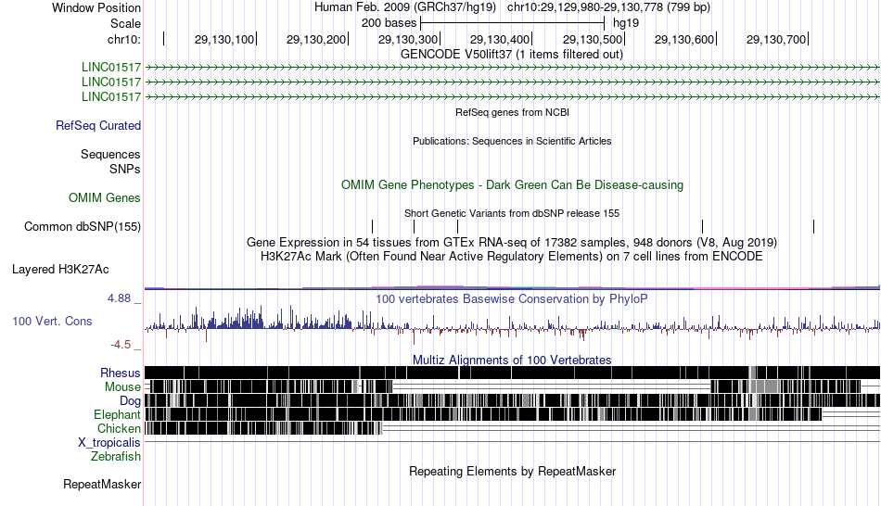Click the SNPs track label

pyautogui.click(x=125, y=169)
